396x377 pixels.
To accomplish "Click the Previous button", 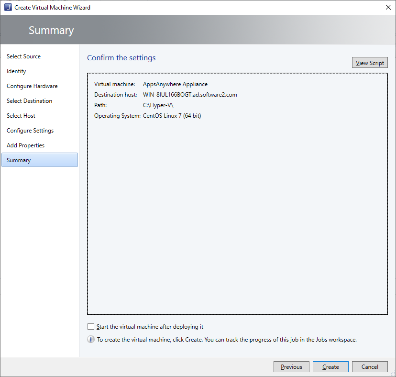I will click(x=291, y=367).
